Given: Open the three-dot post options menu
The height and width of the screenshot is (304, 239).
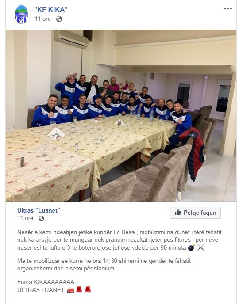Looking at the screenshot, I should click(228, 8).
